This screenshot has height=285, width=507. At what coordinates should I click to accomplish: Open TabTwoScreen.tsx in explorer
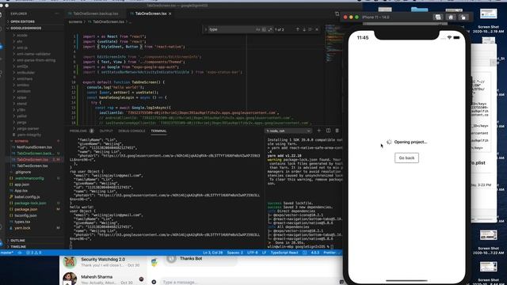32,165
